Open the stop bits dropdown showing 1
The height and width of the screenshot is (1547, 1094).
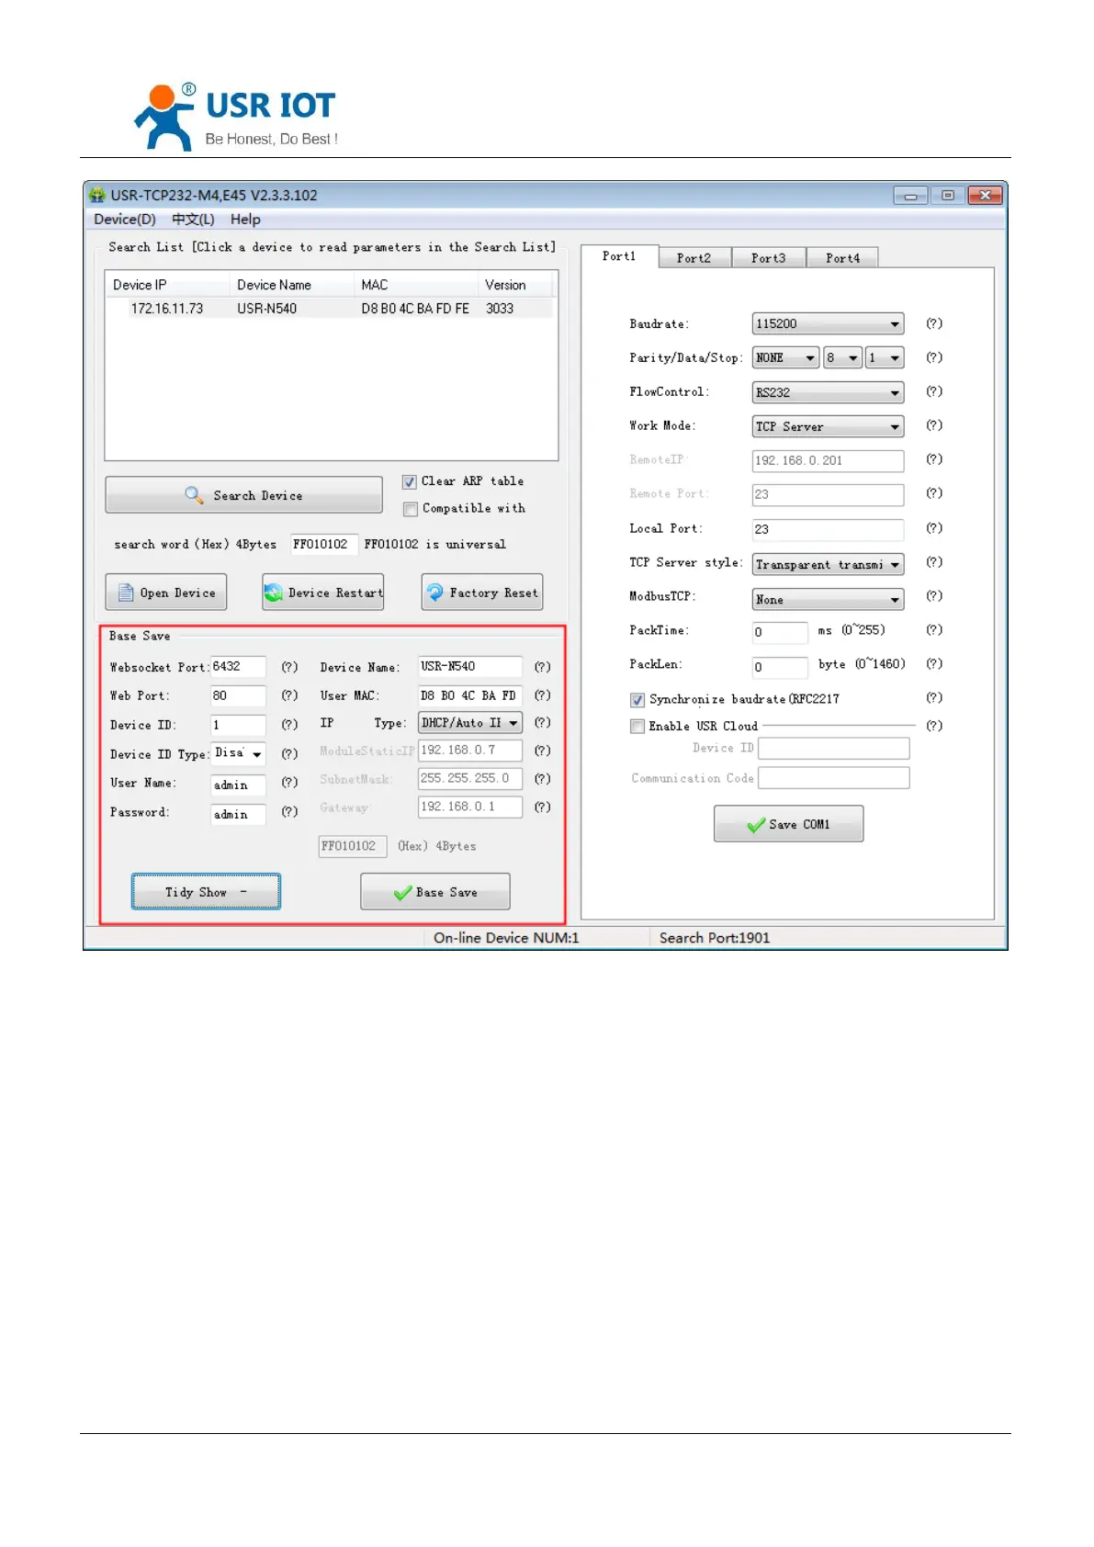(885, 357)
